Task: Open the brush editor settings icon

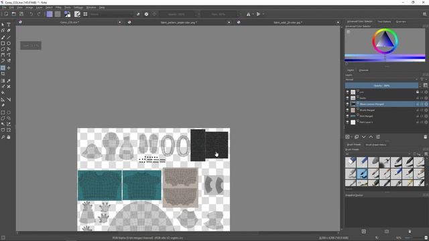Action: click(78, 14)
